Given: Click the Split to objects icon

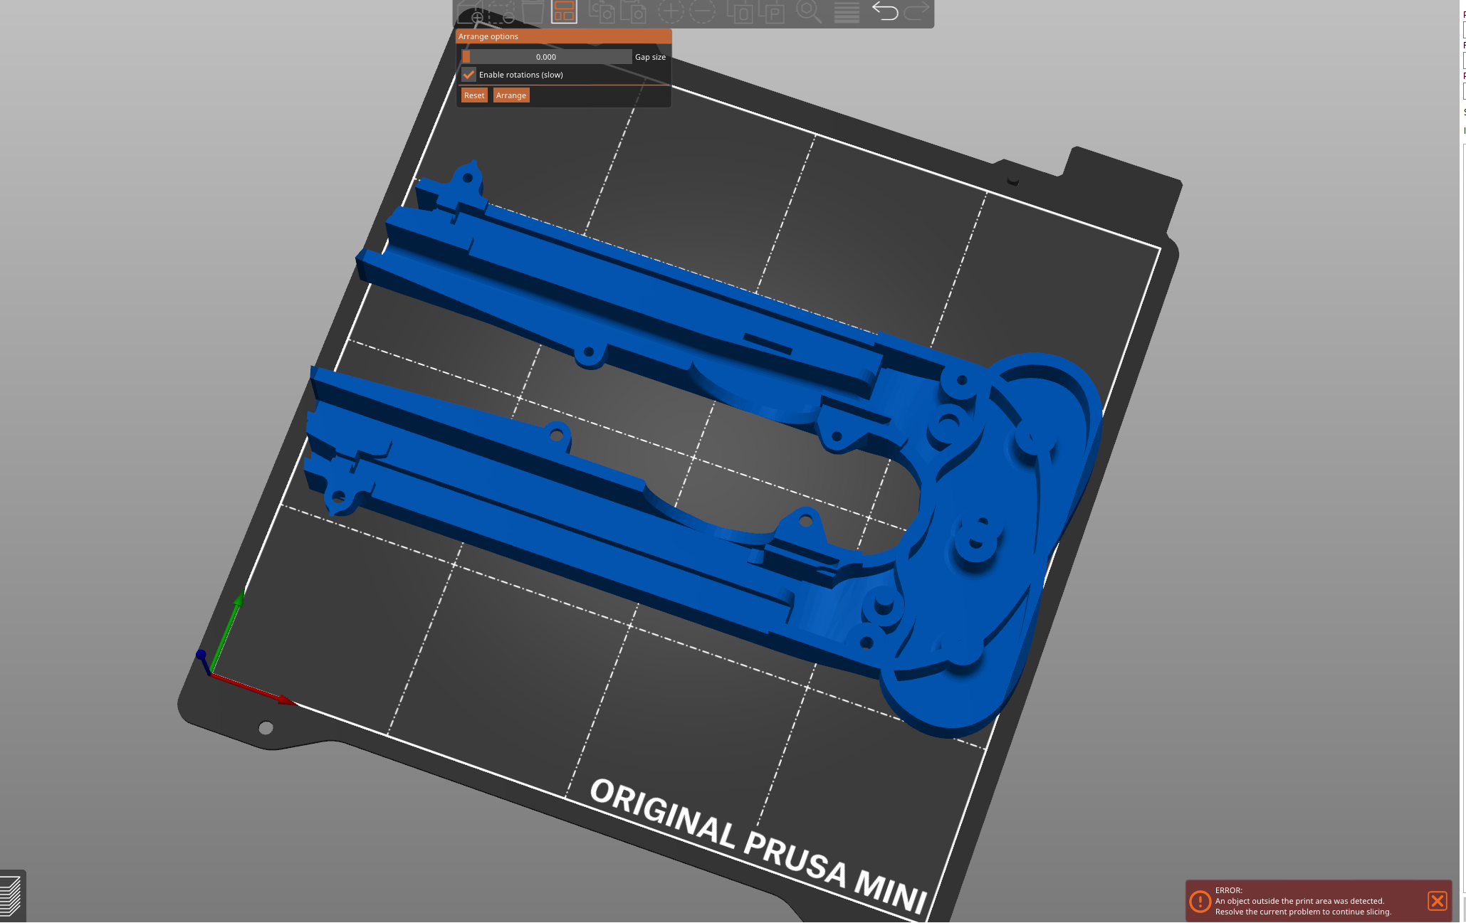Looking at the screenshot, I should tap(740, 11).
